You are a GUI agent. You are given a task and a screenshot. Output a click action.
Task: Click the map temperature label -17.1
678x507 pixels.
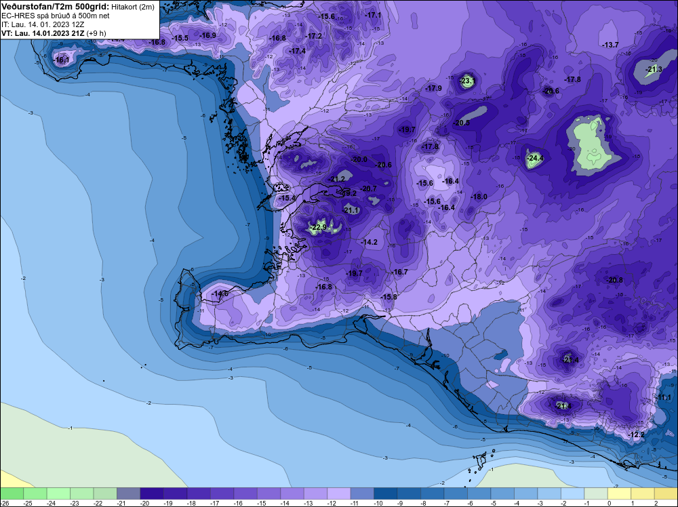pyautogui.click(x=373, y=15)
